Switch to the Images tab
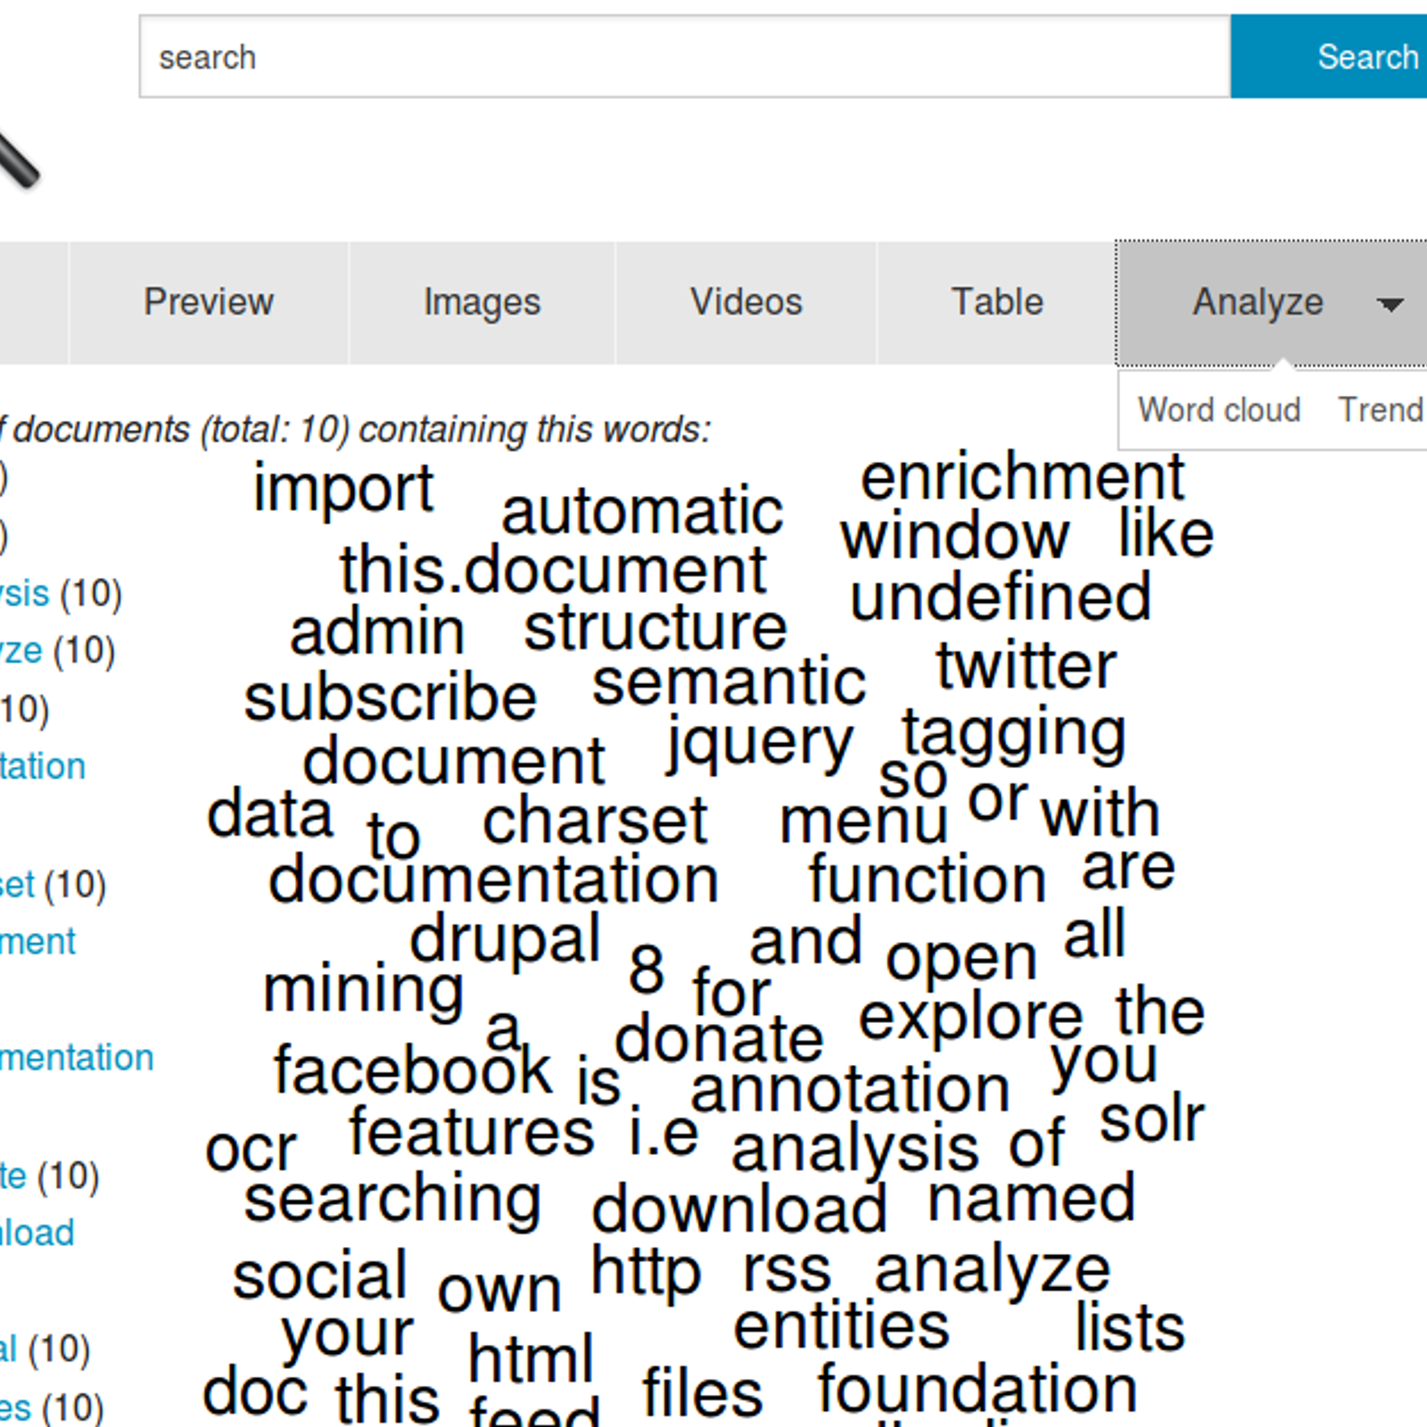 click(x=482, y=301)
